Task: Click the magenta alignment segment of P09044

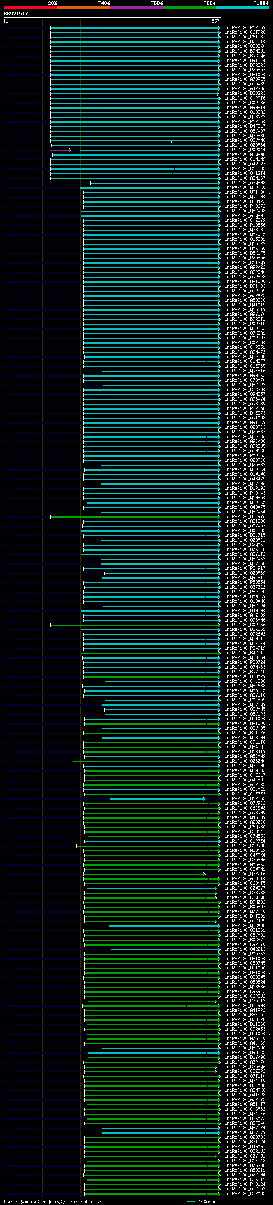Action: tap(60, 150)
